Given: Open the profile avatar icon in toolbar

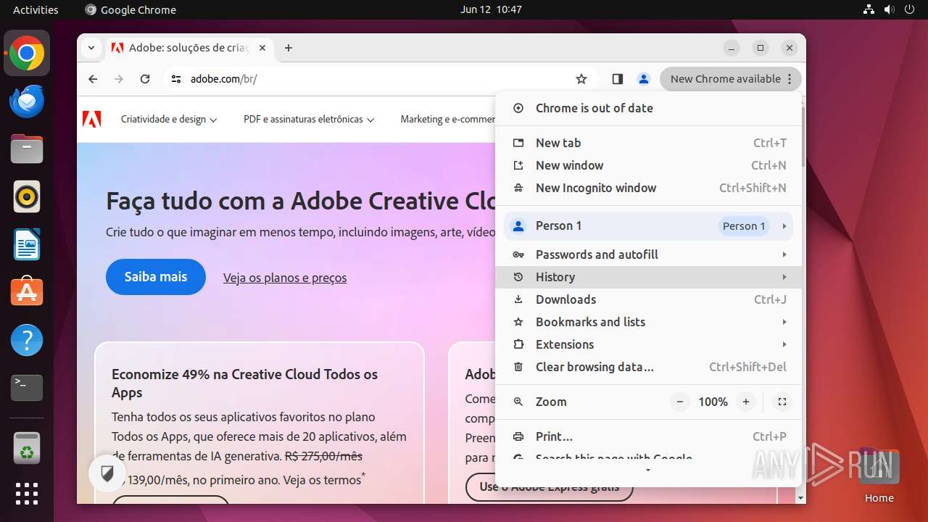Looking at the screenshot, I should coord(643,79).
